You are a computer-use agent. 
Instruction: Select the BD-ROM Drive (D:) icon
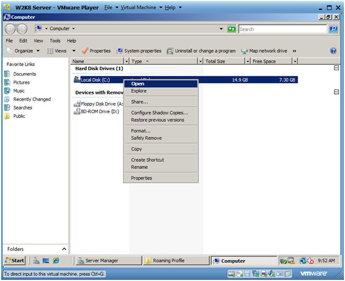(77, 111)
